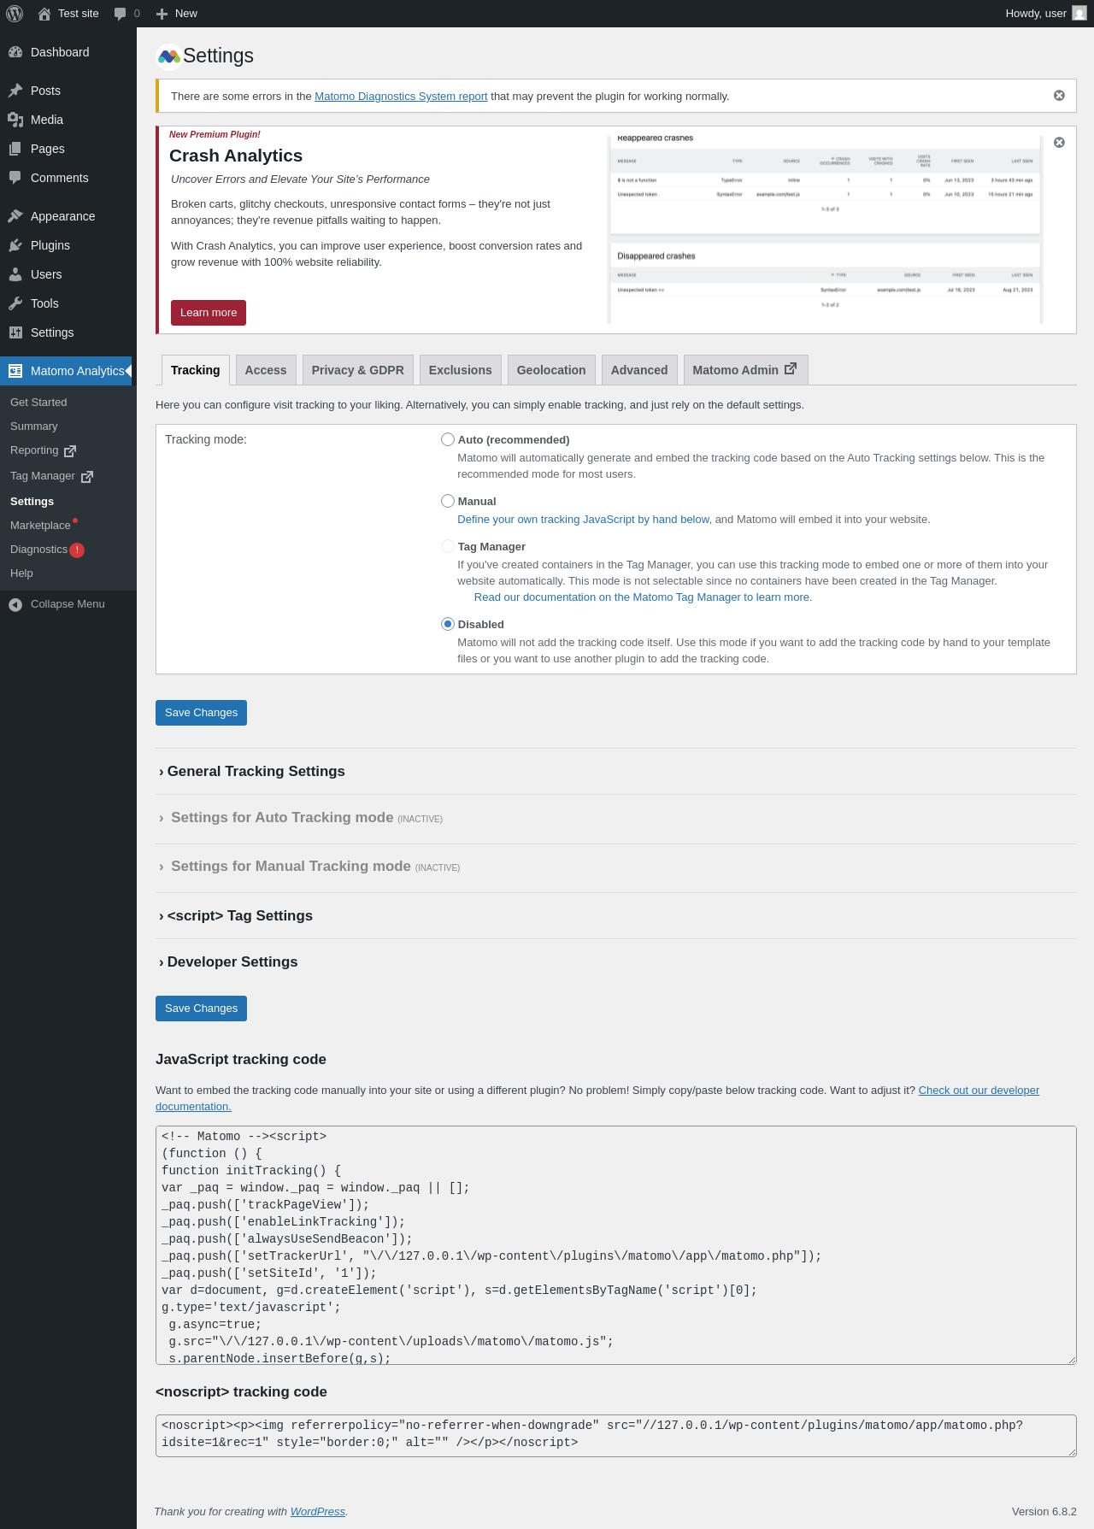This screenshot has height=1529, width=1094.
Task: Click the Crash Analytics screenshot image
Action: coord(825,230)
